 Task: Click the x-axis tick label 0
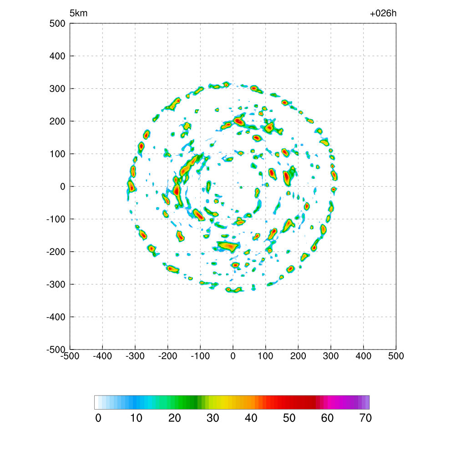point(233,356)
